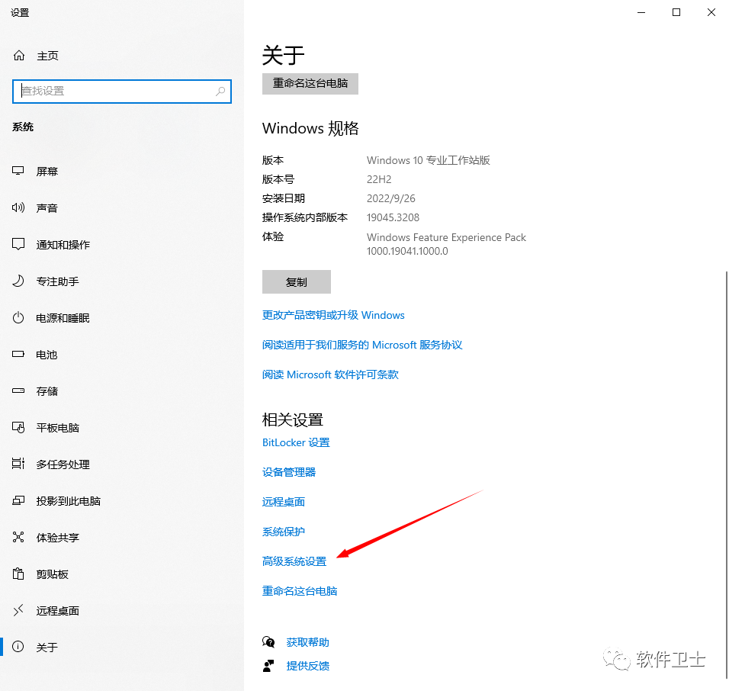Open 阅读 Microsoft 软件许可条款 link
Screen dimensions: 729x691
[330, 374]
